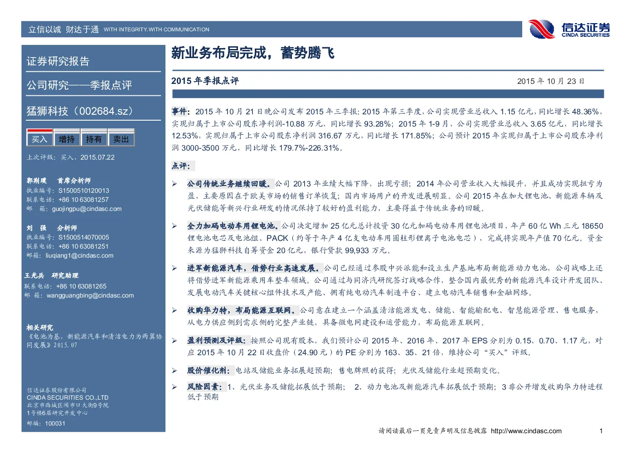The width and height of the screenshot is (636, 450).
Task: Click the report title 新业务布局完成，蓄势腾飞
Action: 253,53
